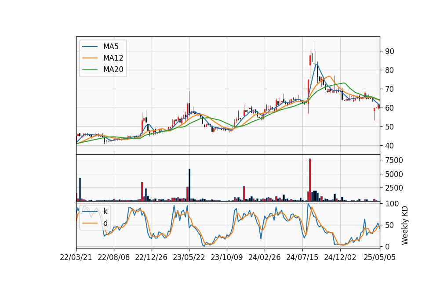Screen dimensions: 422x303
Task: Click the 24/07/15 date axis label
Action: (x=302, y=257)
